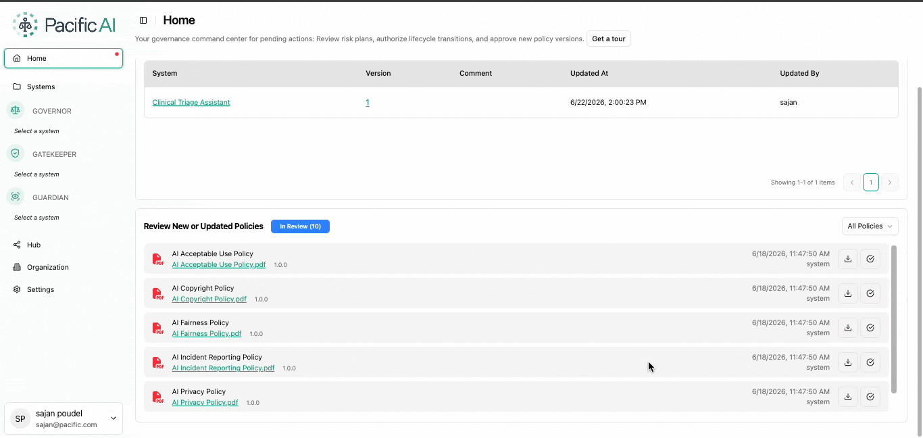The height and width of the screenshot is (438, 923).
Task: Click the policies list vertical scrollbar
Action: click(894, 319)
